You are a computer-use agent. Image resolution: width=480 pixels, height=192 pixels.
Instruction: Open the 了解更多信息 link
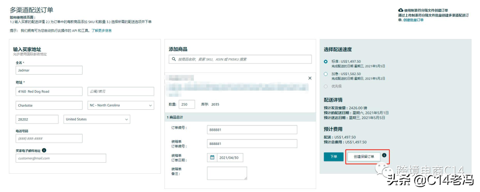pyautogui.click(x=102, y=31)
